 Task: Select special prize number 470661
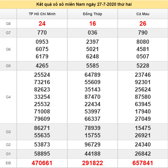tap(42, 163)
